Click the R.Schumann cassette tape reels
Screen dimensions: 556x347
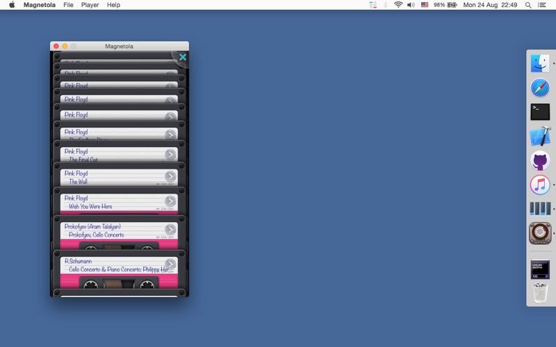119,283
